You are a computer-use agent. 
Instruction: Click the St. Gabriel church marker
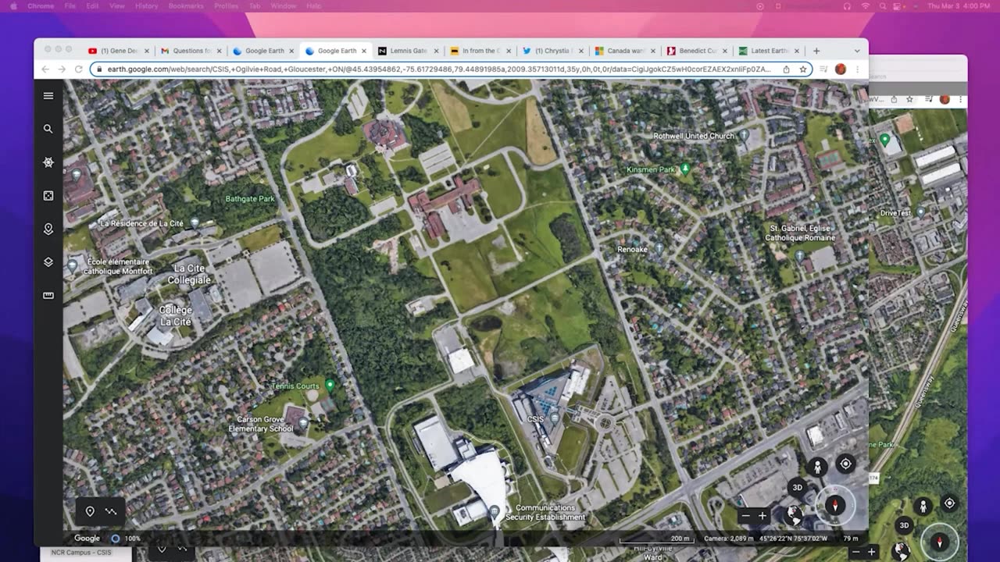tap(799, 255)
